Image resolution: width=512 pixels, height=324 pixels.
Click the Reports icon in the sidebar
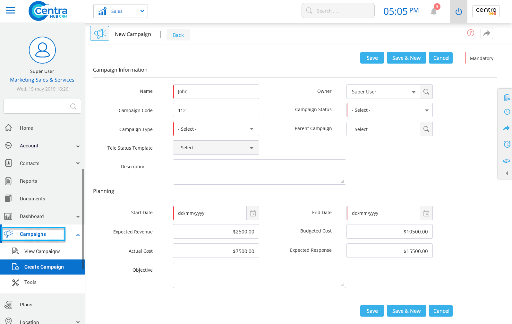tap(8, 181)
